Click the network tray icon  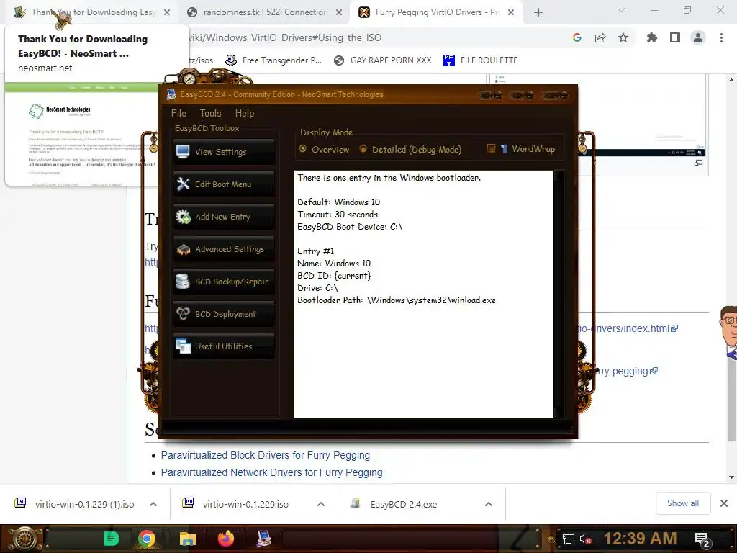(x=569, y=539)
